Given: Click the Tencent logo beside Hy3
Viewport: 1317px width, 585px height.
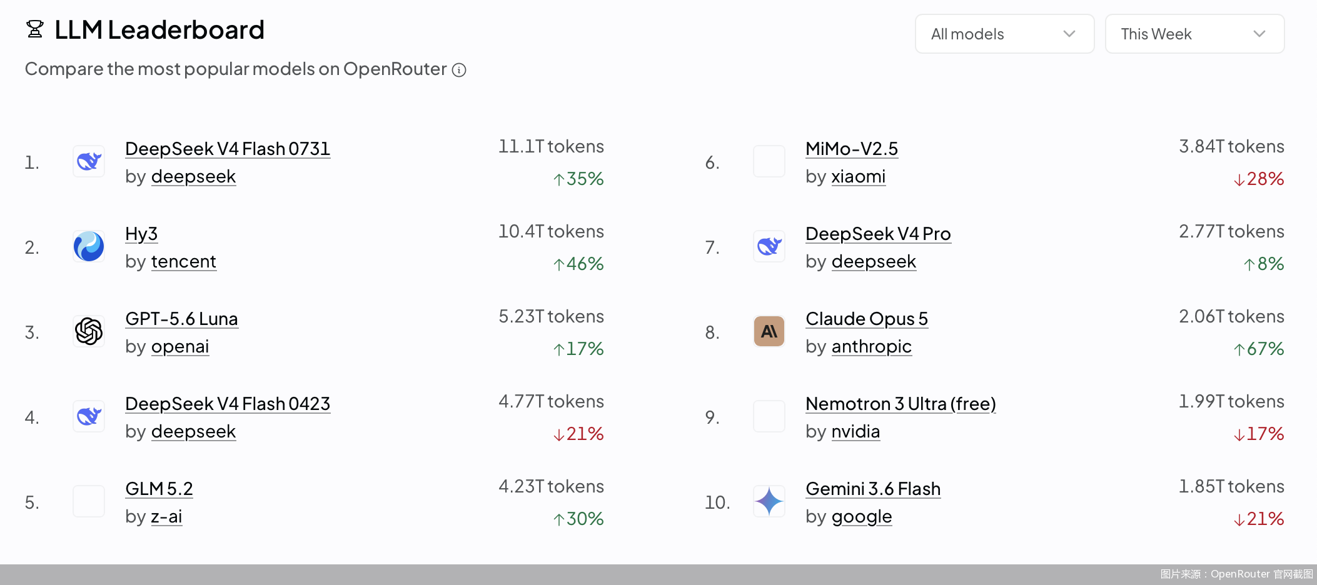Looking at the screenshot, I should tap(89, 246).
